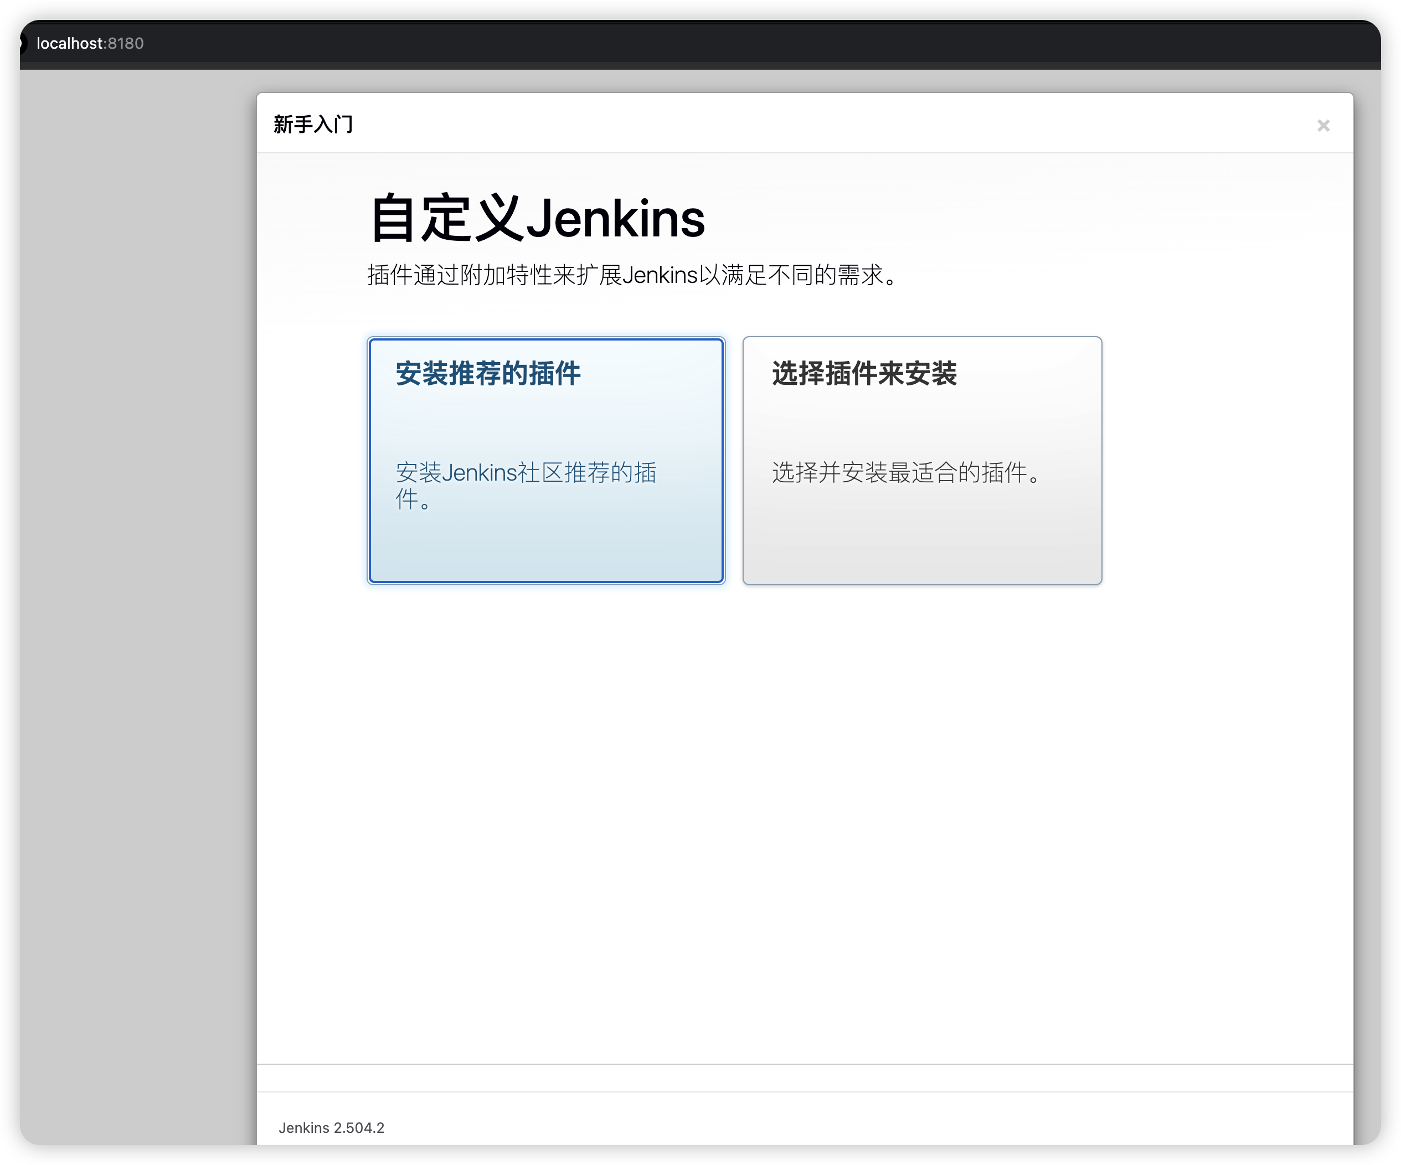This screenshot has height=1165, width=1401.
Task: Click the Jenkins 2.504.2 version label
Action: click(331, 1128)
